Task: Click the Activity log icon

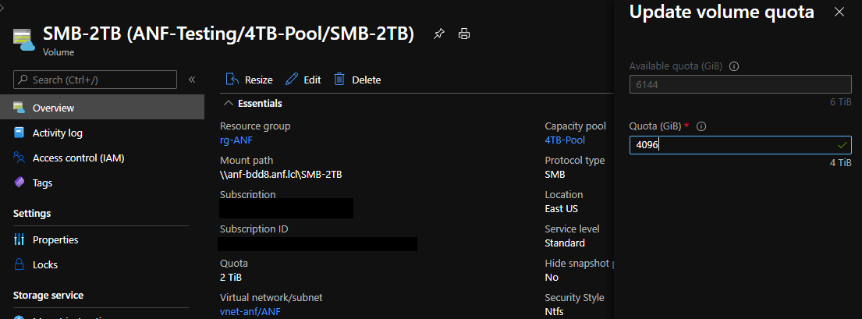Action: (20, 133)
